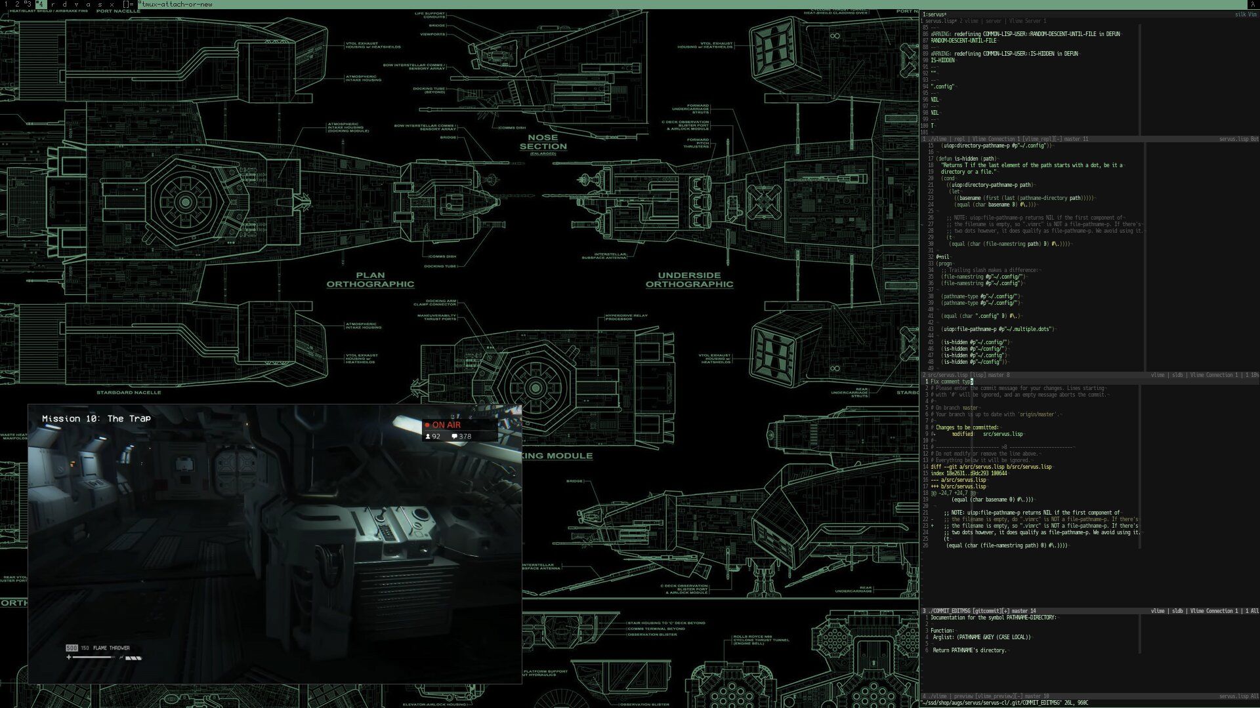Click '(uiop:file-pathname-p #p"~/.multiple.dots")' line
Viewport: 1260px width, 708px height.
click(998, 329)
